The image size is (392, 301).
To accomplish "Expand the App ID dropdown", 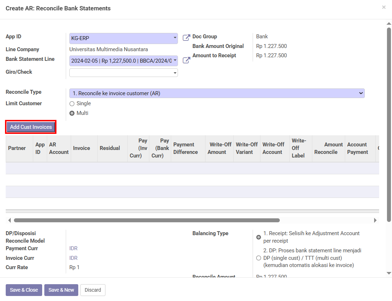I will pyautogui.click(x=175, y=38).
